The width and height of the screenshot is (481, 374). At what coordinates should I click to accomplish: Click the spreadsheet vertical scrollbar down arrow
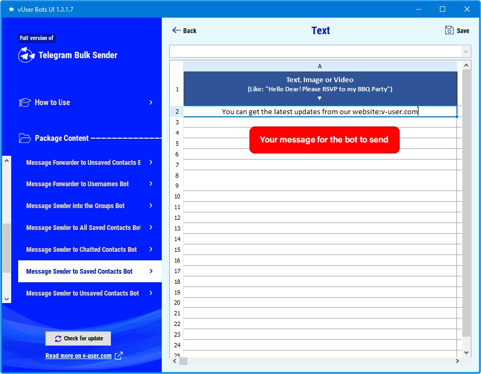(x=466, y=353)
